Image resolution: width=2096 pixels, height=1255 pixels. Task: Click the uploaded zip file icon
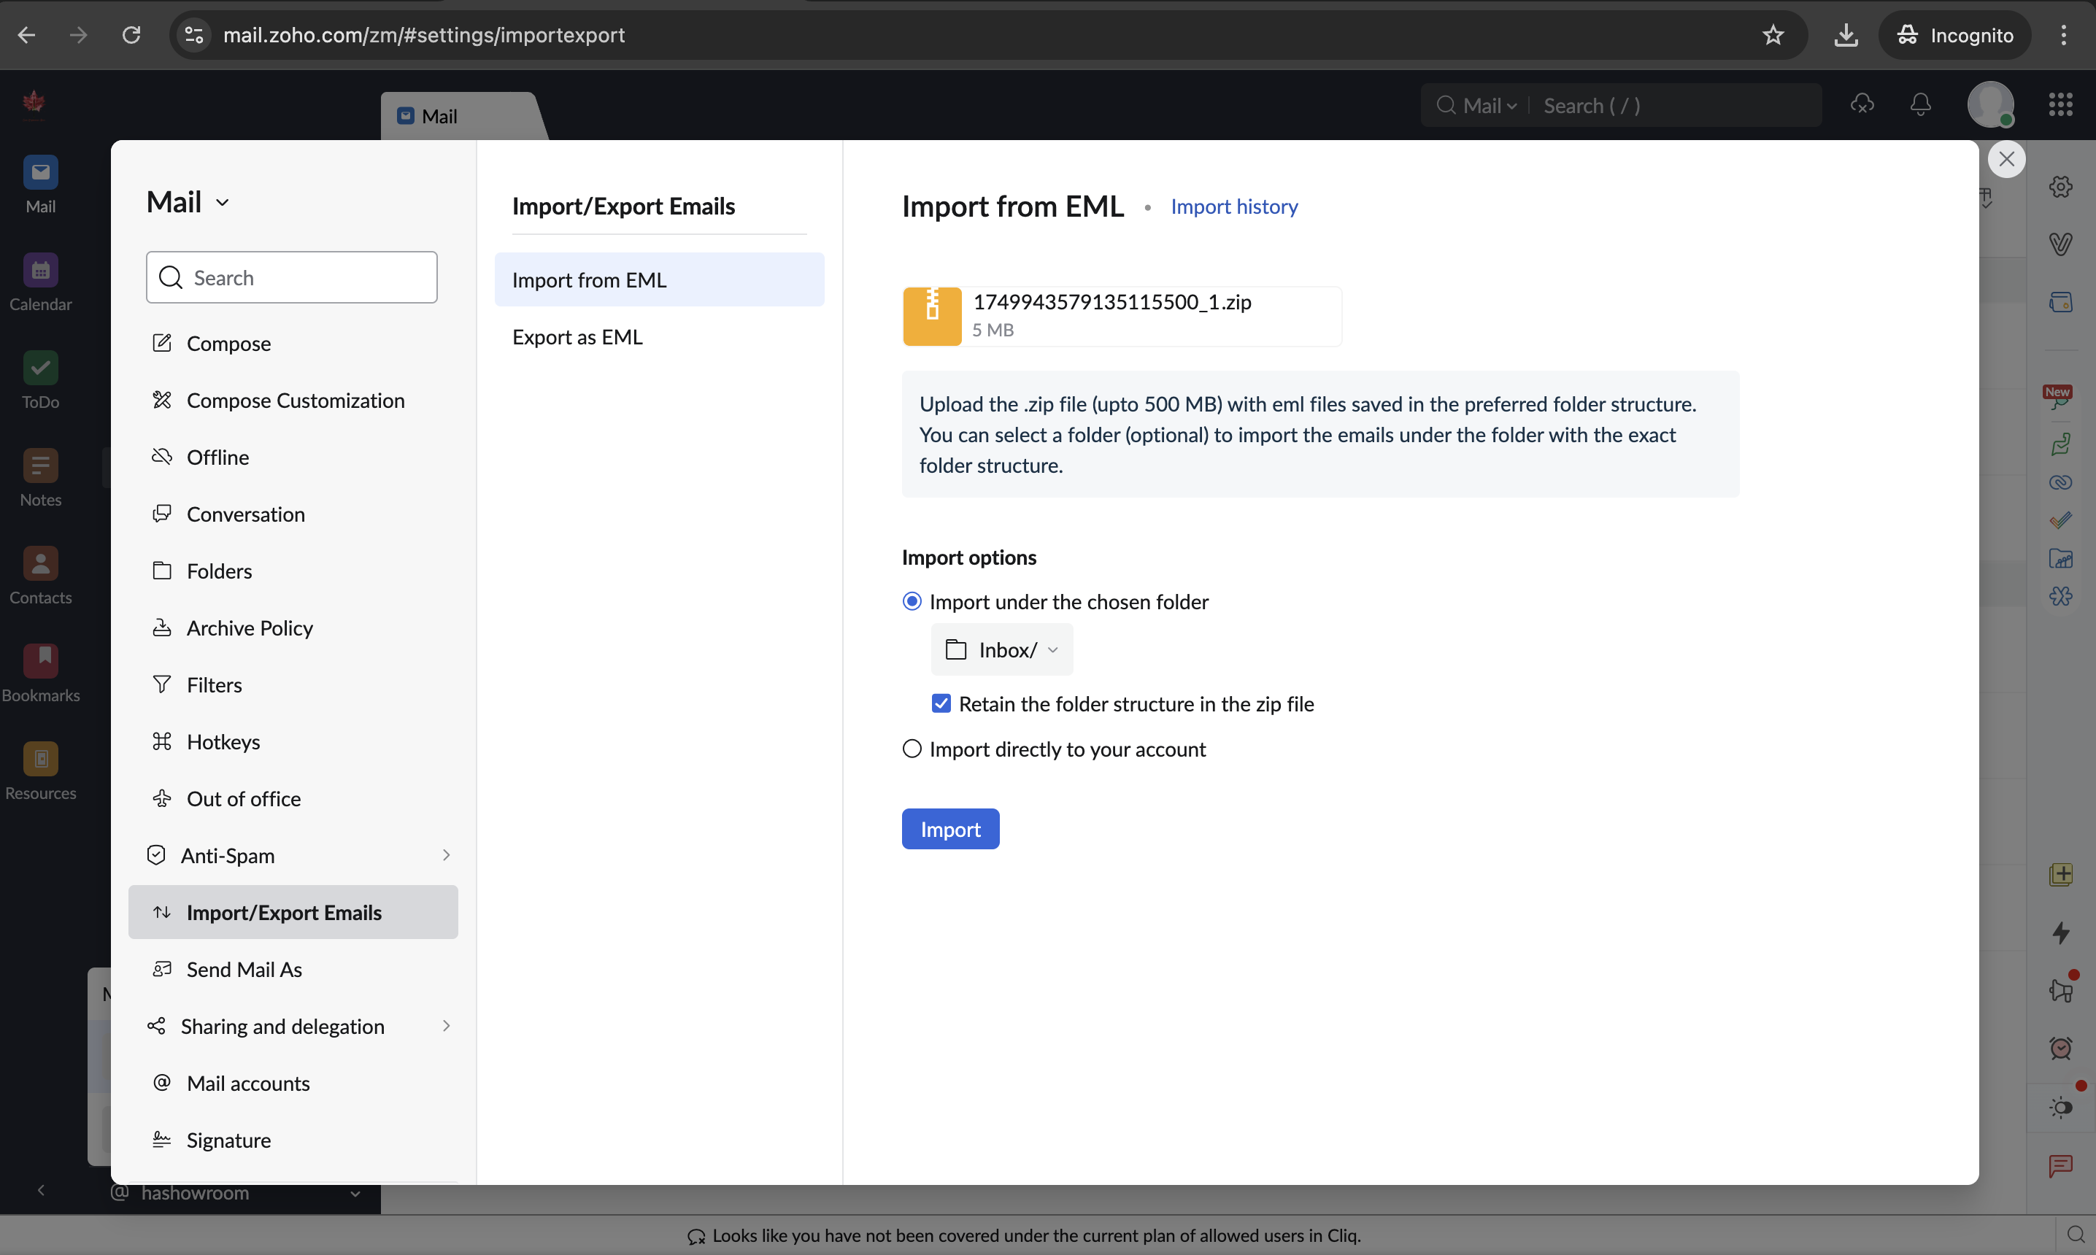[932, 315]
